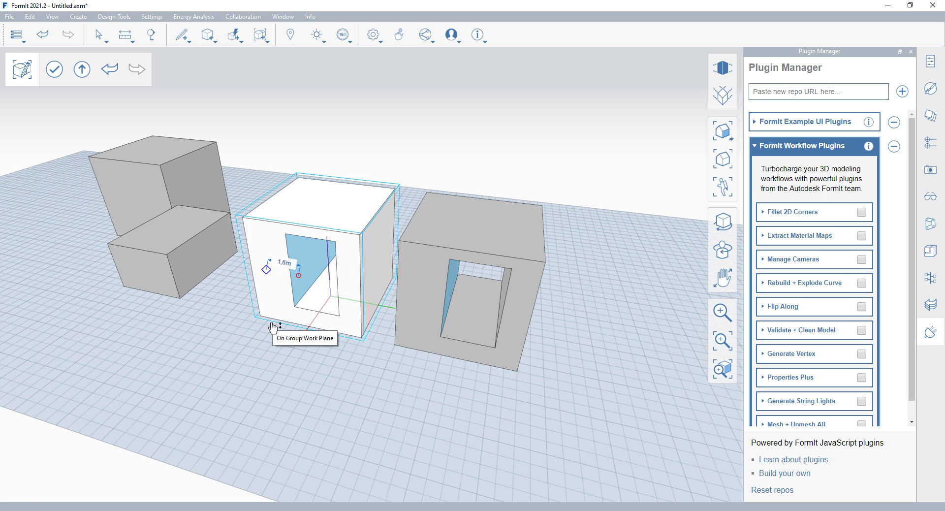This screenshot has height=511, width=945.
Task: Click the add repo plus button
Action: click(x=902, y=92)
